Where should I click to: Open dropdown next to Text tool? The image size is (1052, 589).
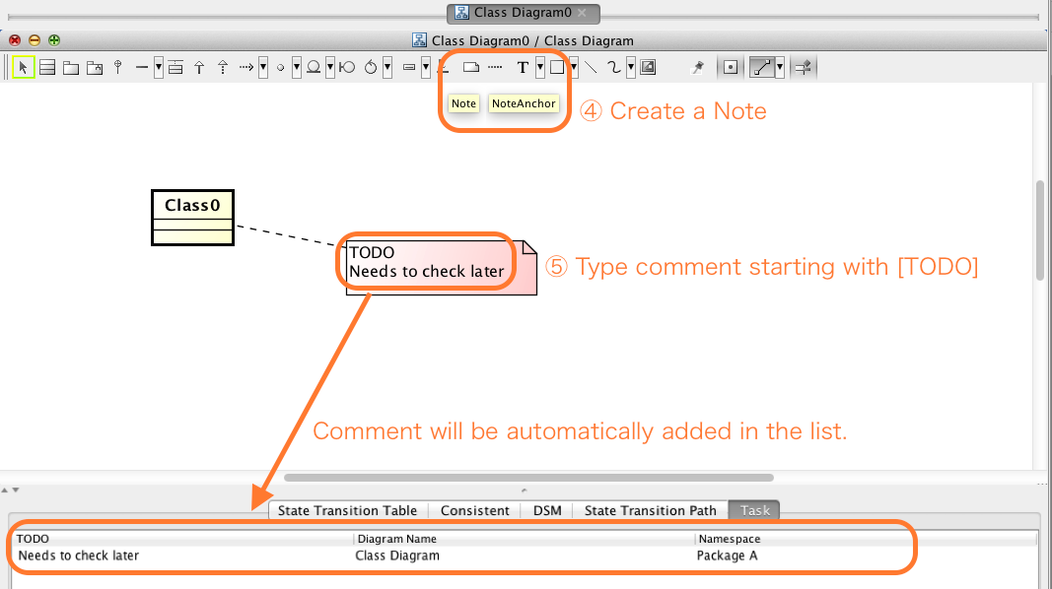(x=539, y=67)
